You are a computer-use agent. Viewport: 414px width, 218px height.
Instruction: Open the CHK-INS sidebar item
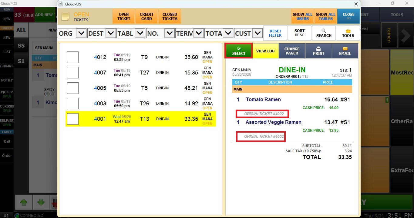[x=7, y=66]
